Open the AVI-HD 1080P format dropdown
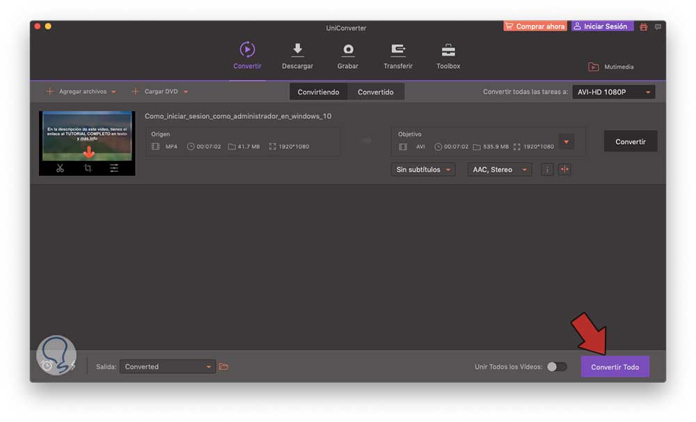The image size is (696, 422). click(x=613, y=92)
